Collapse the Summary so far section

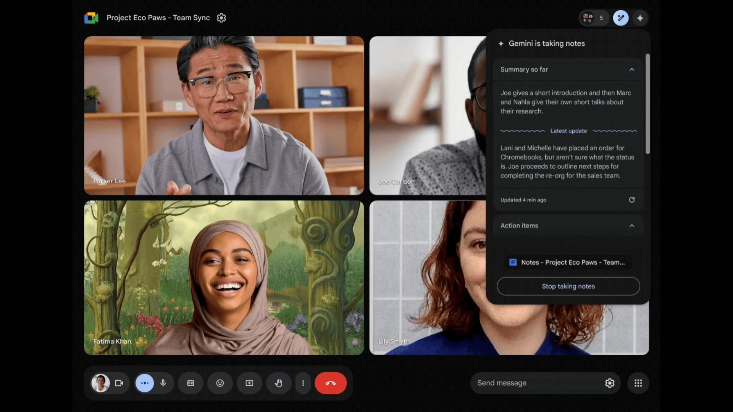point(632,69)
